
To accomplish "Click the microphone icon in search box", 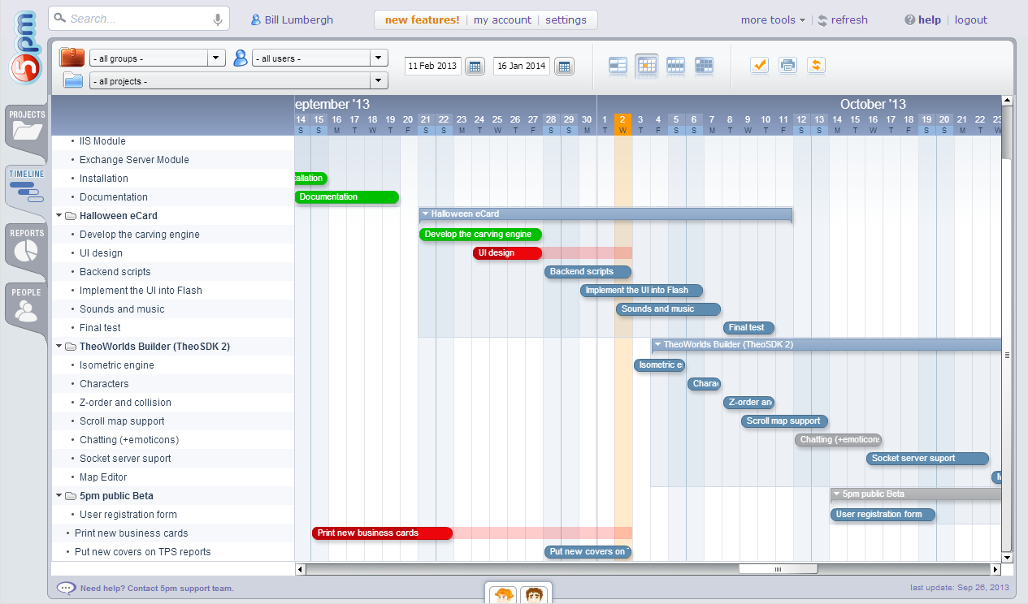I will click(x=218, y=19).
